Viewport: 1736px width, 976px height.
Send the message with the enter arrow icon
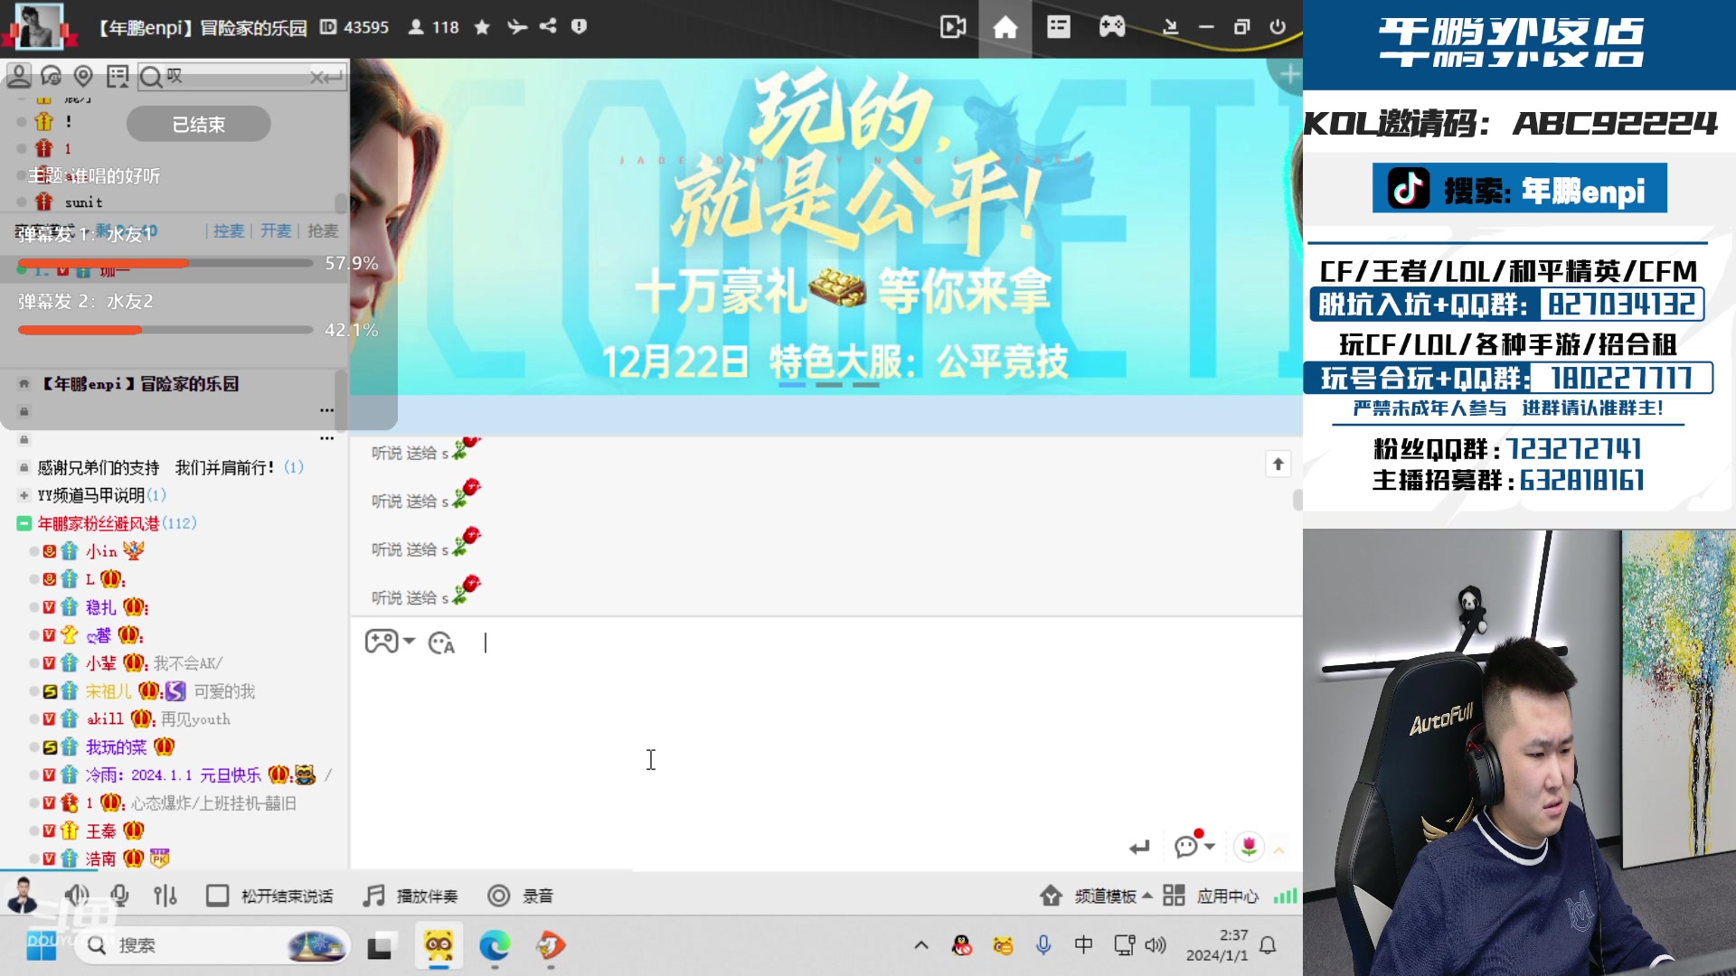[x=1139, y=847]
